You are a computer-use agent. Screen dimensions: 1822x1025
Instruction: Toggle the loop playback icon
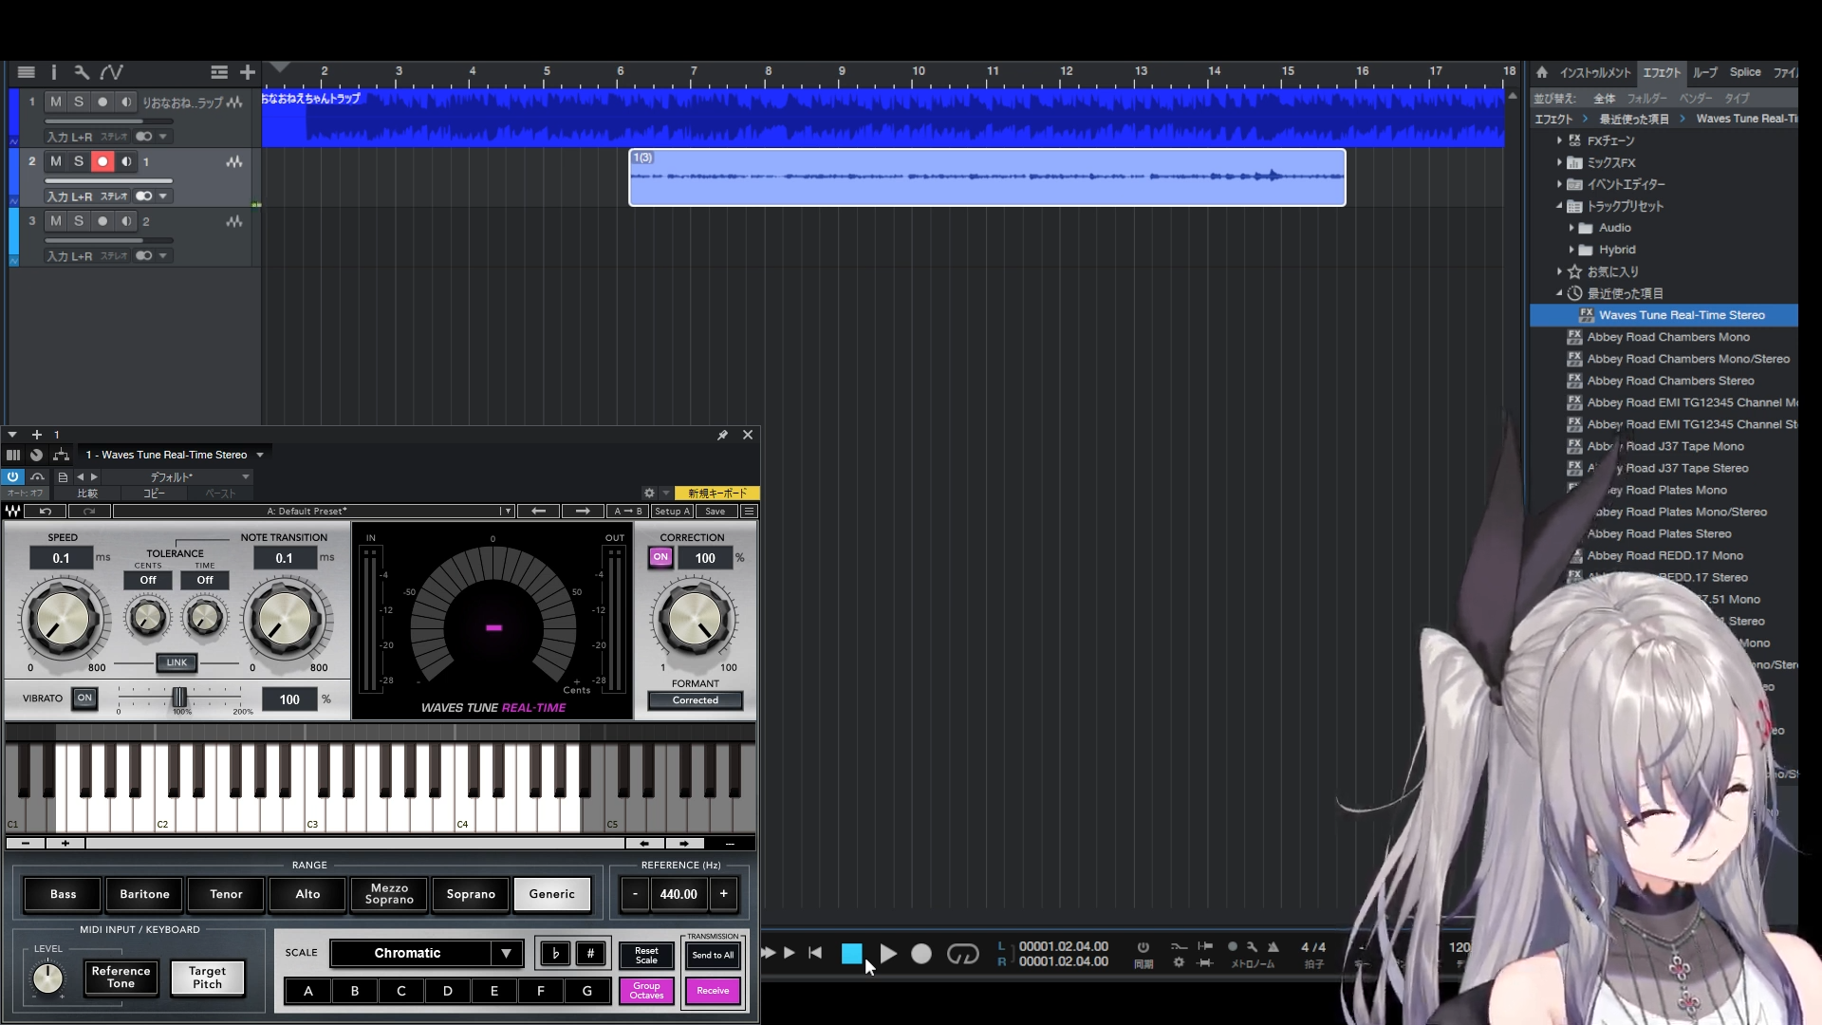(x=962, y=954)
